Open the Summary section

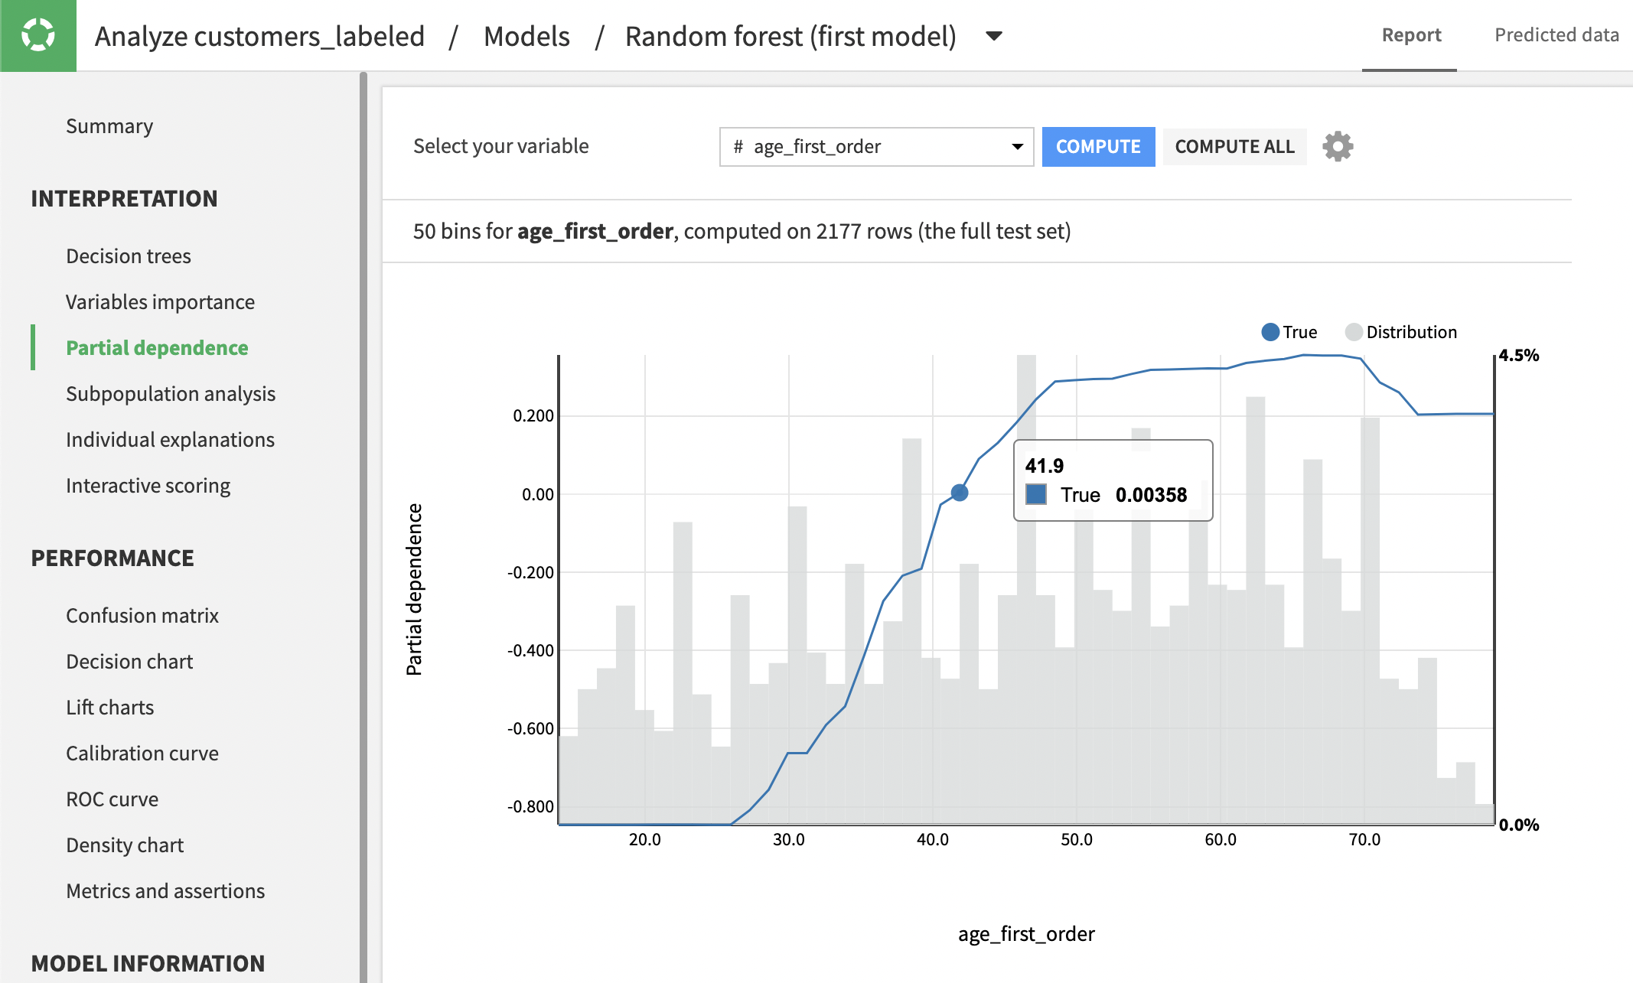tap(109, 125)
